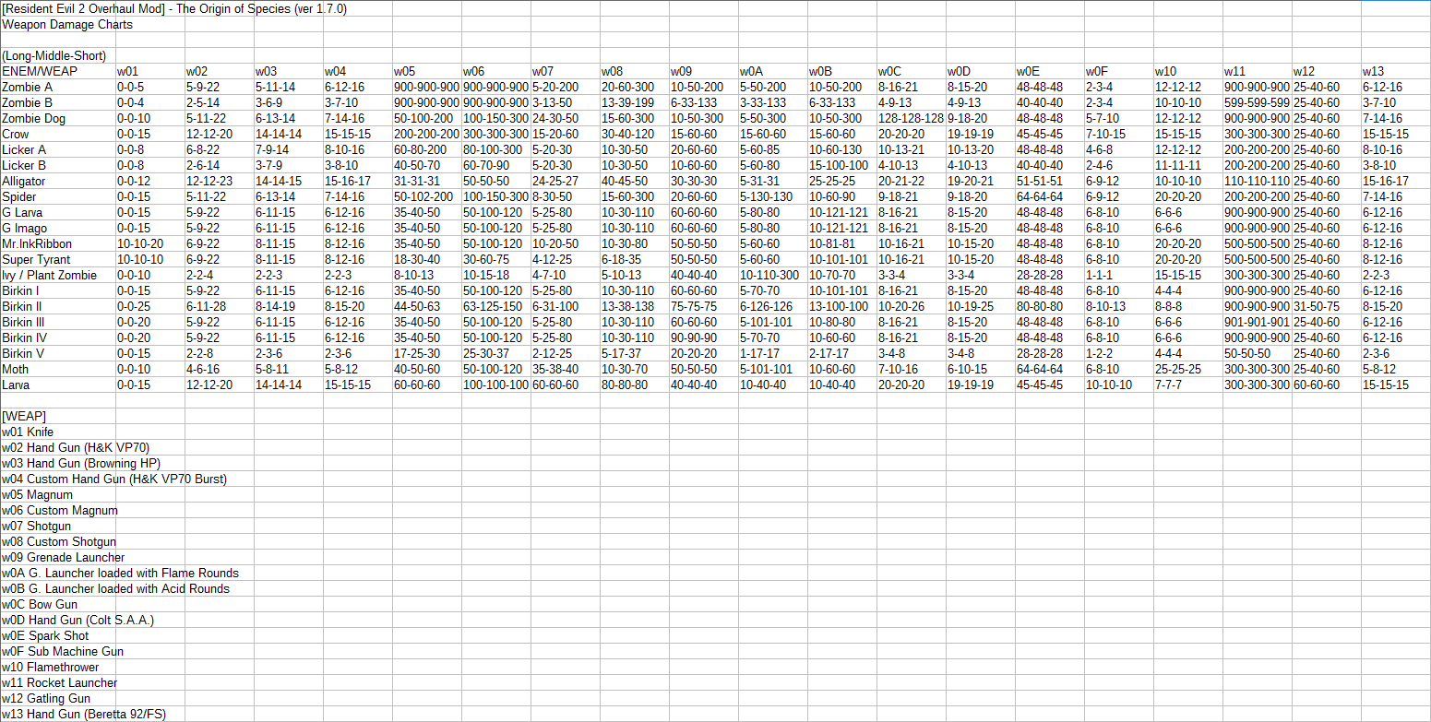Select the 'w0C Bow Gun' legend cell
The height and width of the screenshot is (722, 1431).
click(x=58, y=604)
